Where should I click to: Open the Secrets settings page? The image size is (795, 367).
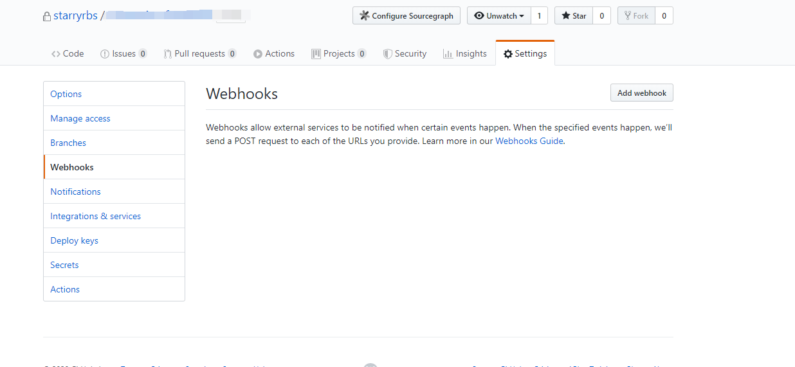pyautogui.click(x=65, y=265)
